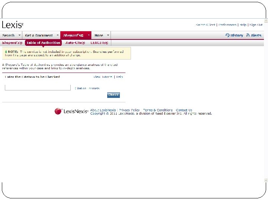
Task: Open the Terms & Conditions link
Action: click(x=158, y=110)
